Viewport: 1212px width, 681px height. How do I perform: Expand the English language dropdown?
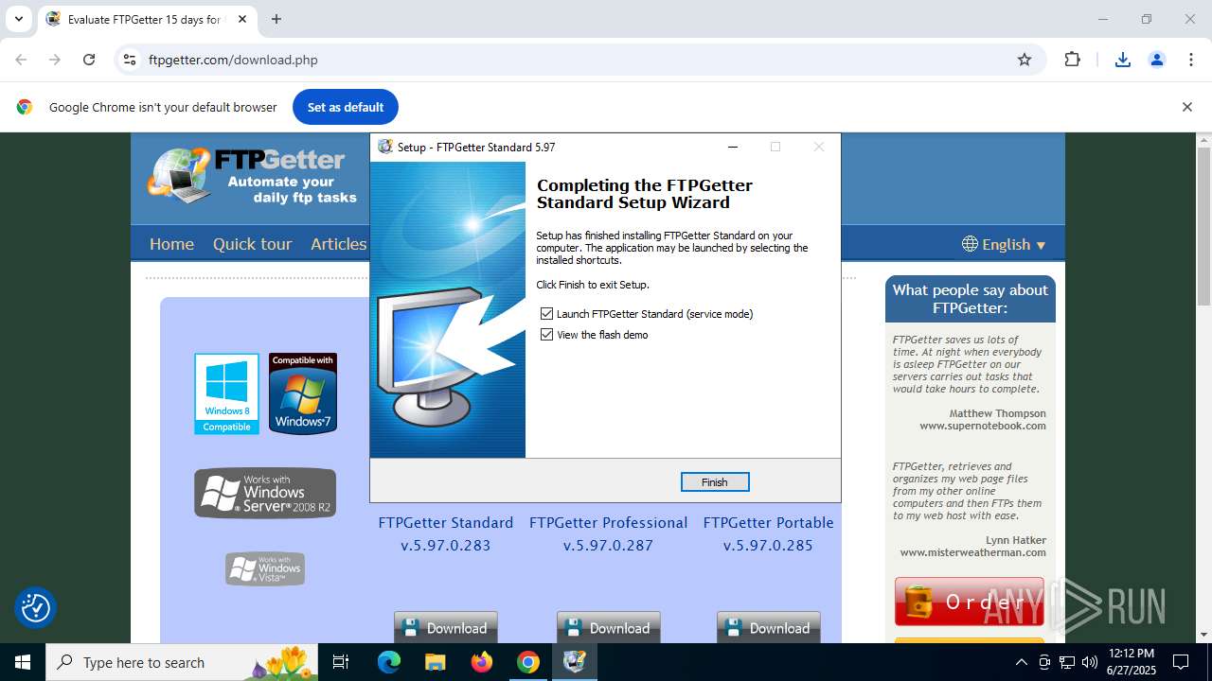(1004, 244)
